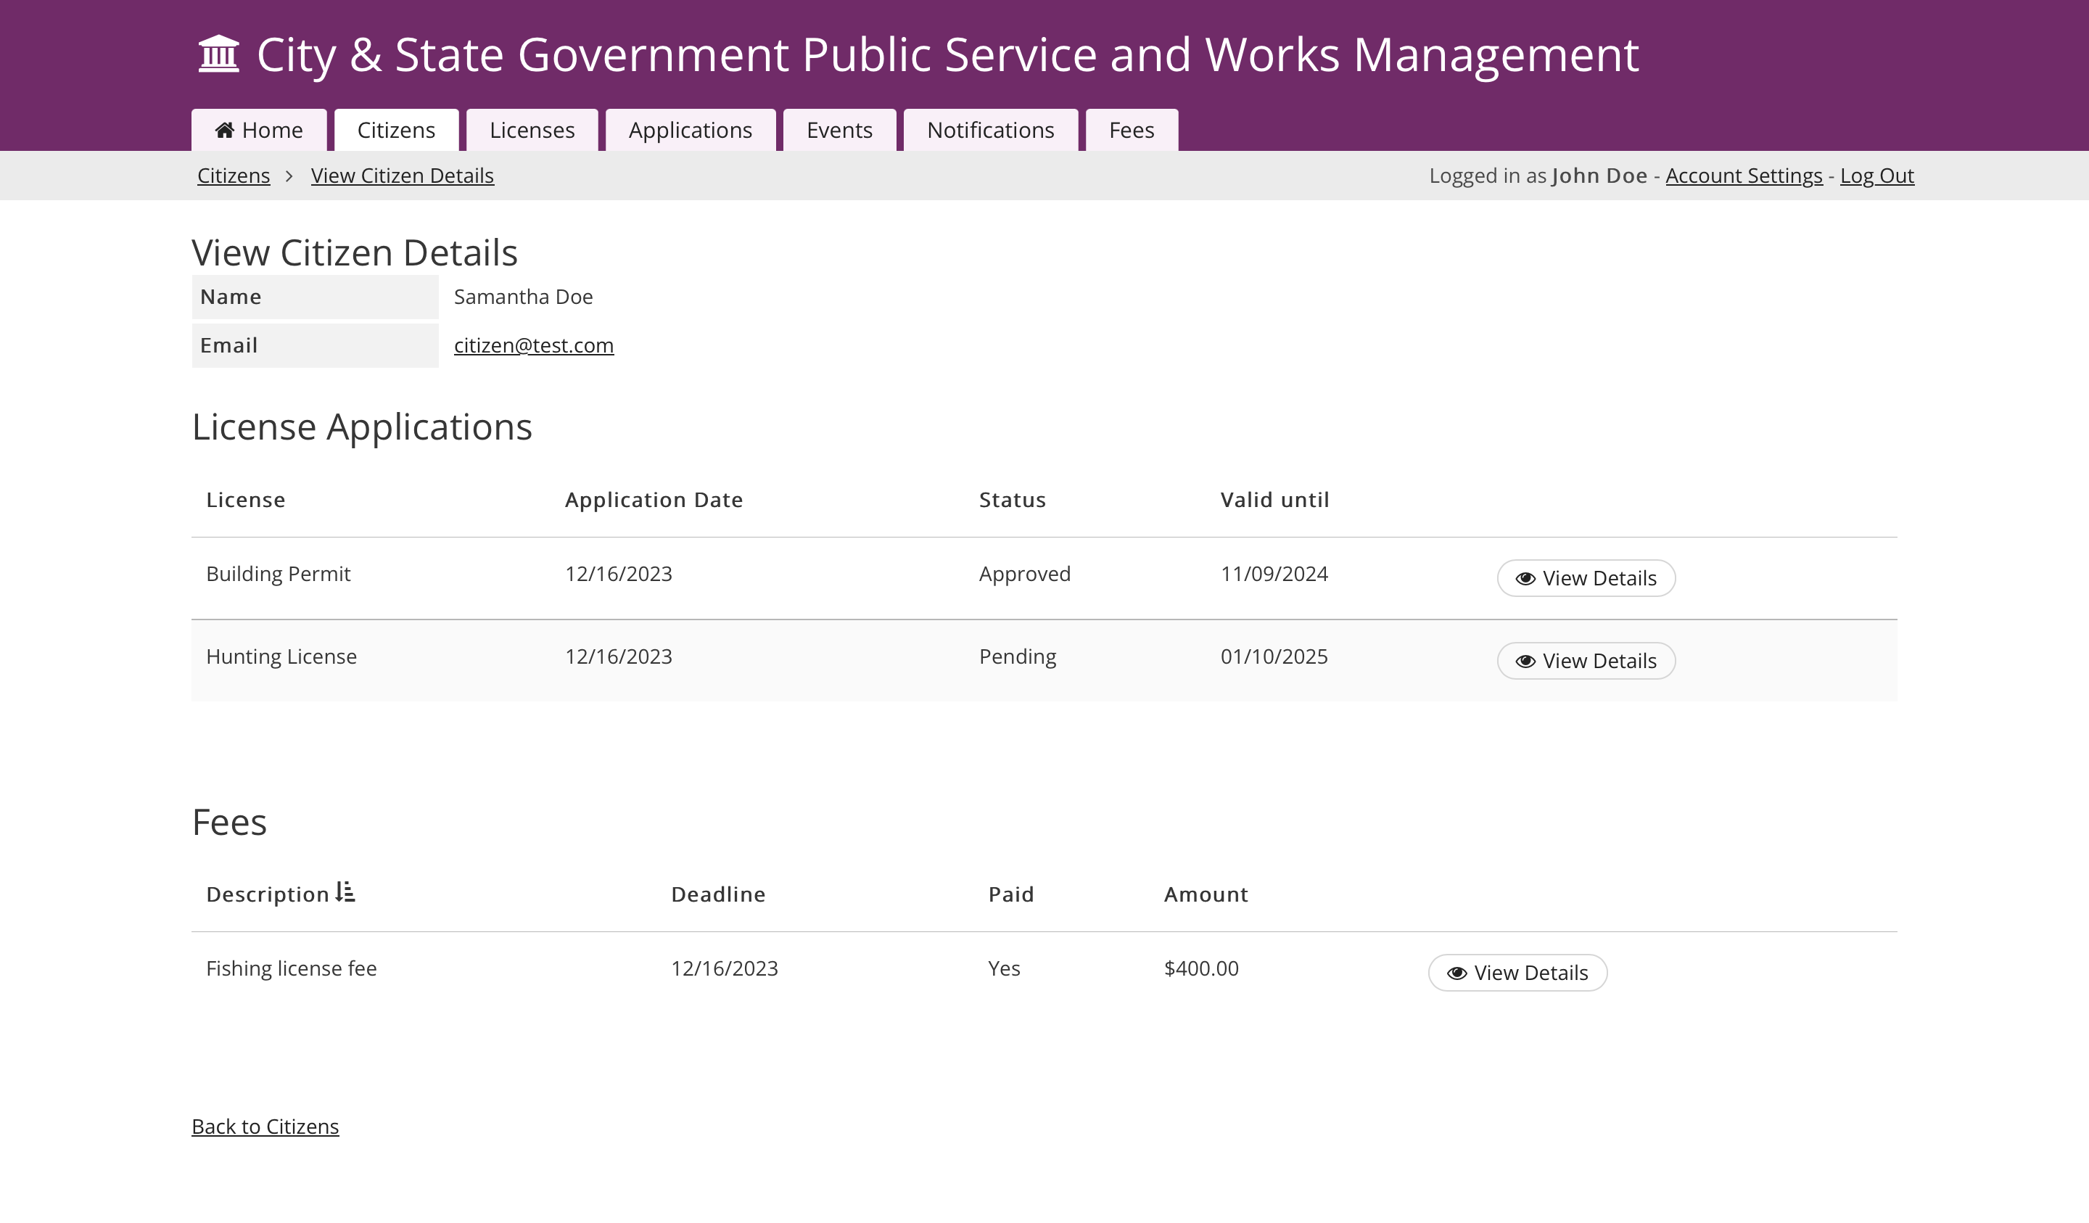Click the citizen@test.com email link
2089x1223 pixels.
click(x=533, y=346)
